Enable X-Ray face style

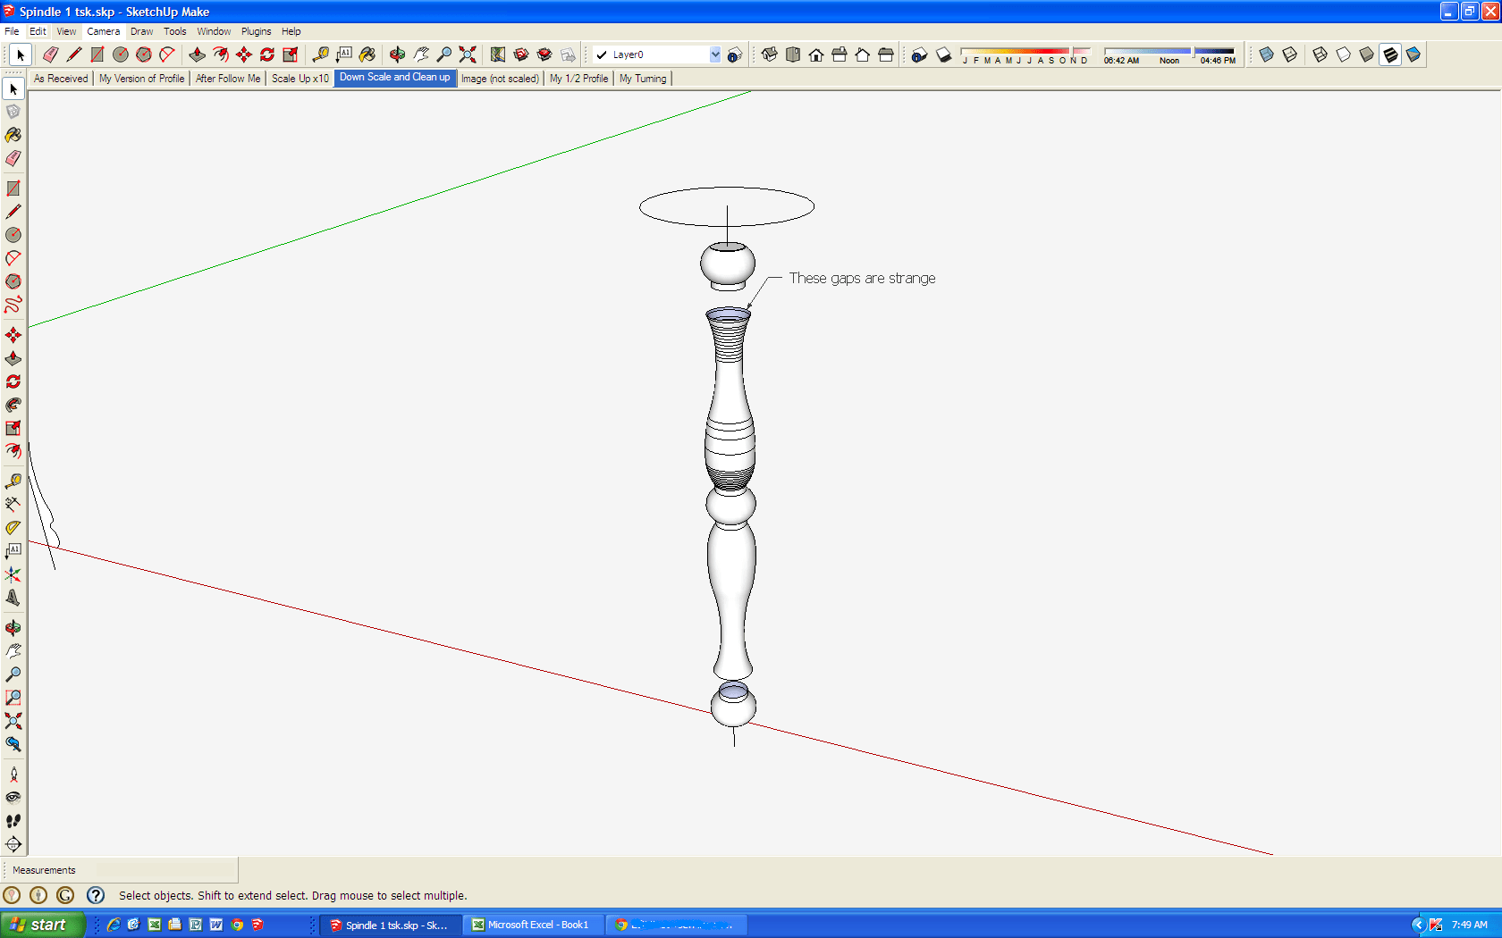[1267, 54]
